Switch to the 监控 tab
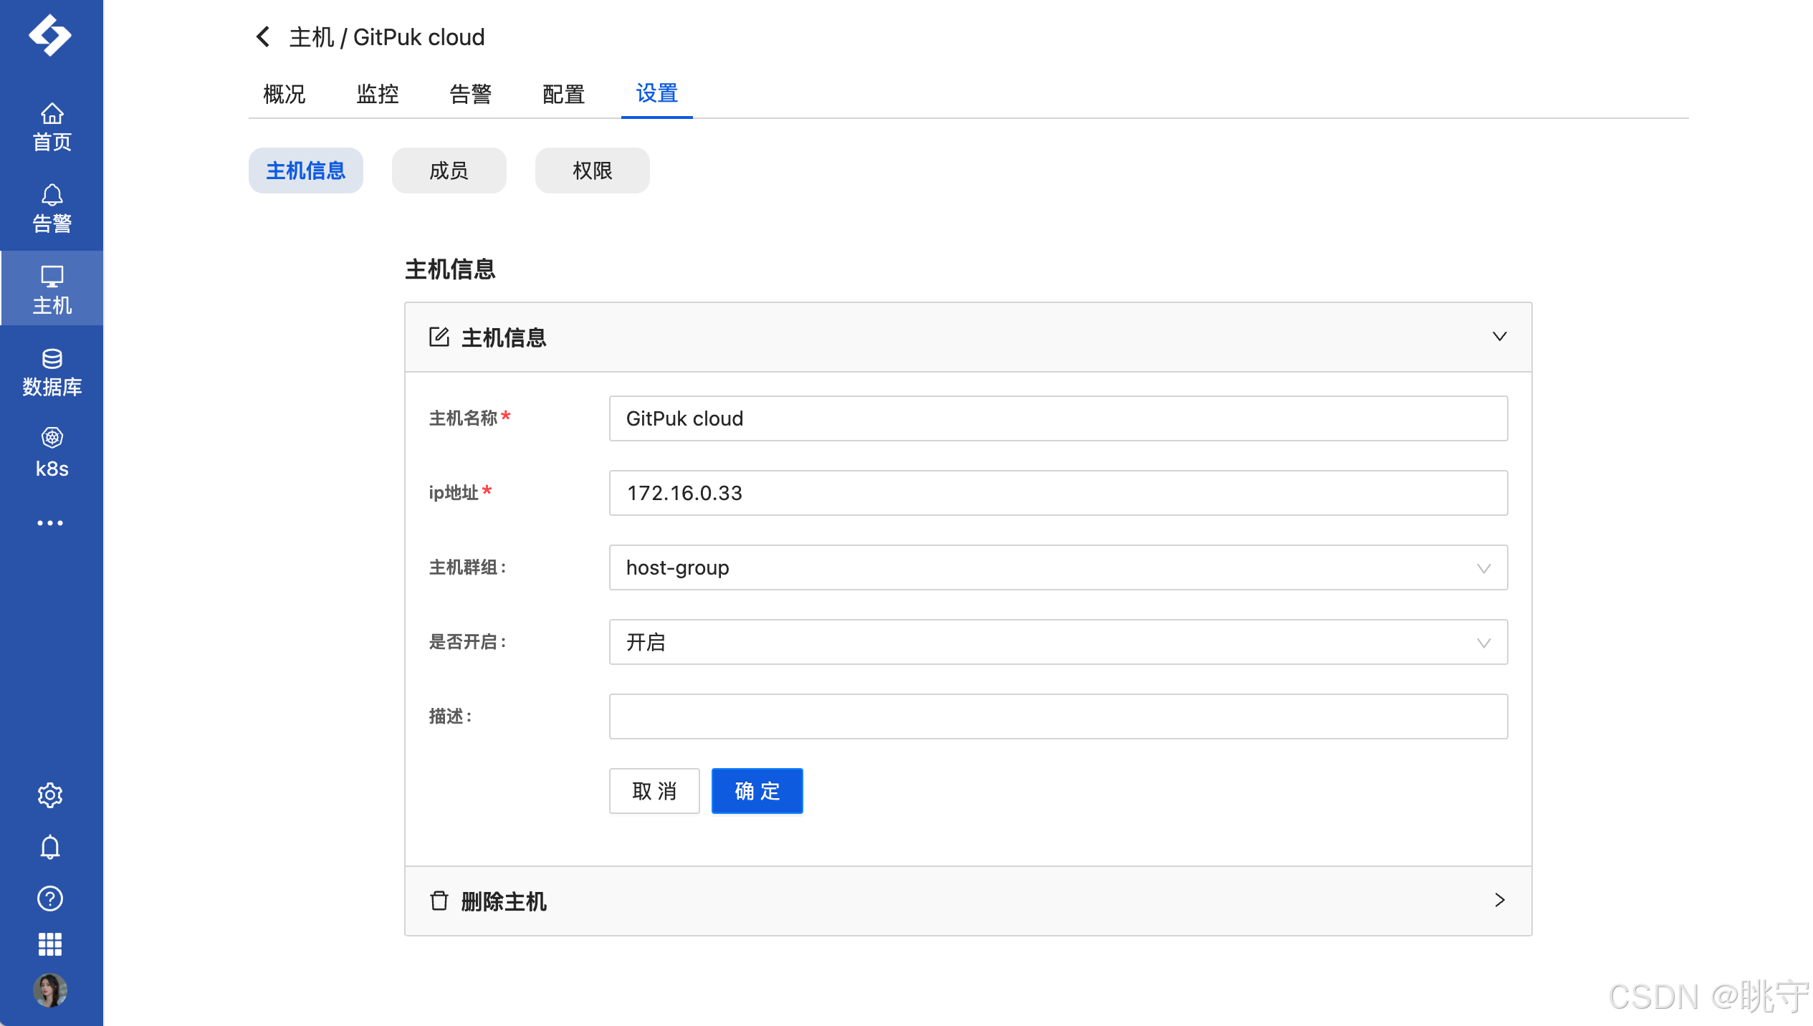Viewport: 1813px width, 1026px height. tap(378, 94)
